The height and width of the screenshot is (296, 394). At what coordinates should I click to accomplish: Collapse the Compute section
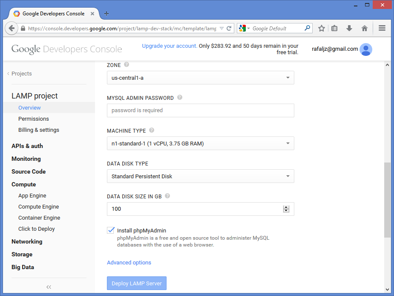(x=23, y=185)
